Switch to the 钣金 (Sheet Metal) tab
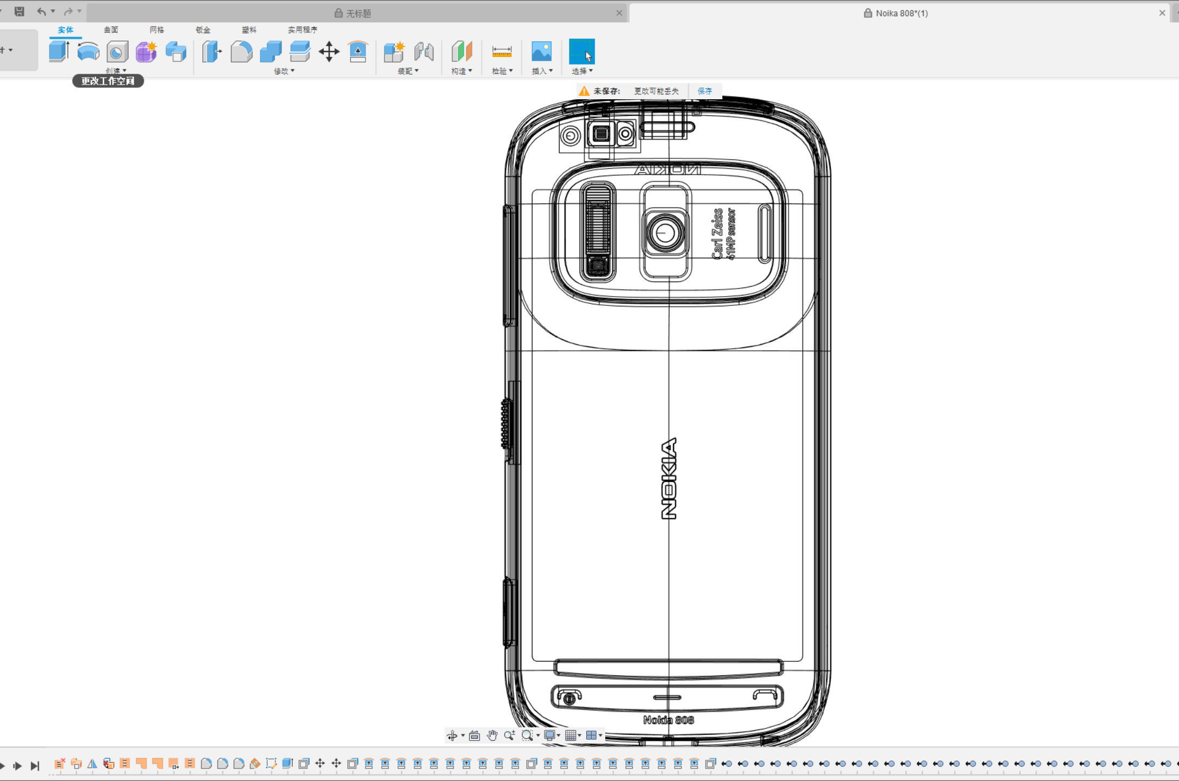1179x781 pixels. 203,30
